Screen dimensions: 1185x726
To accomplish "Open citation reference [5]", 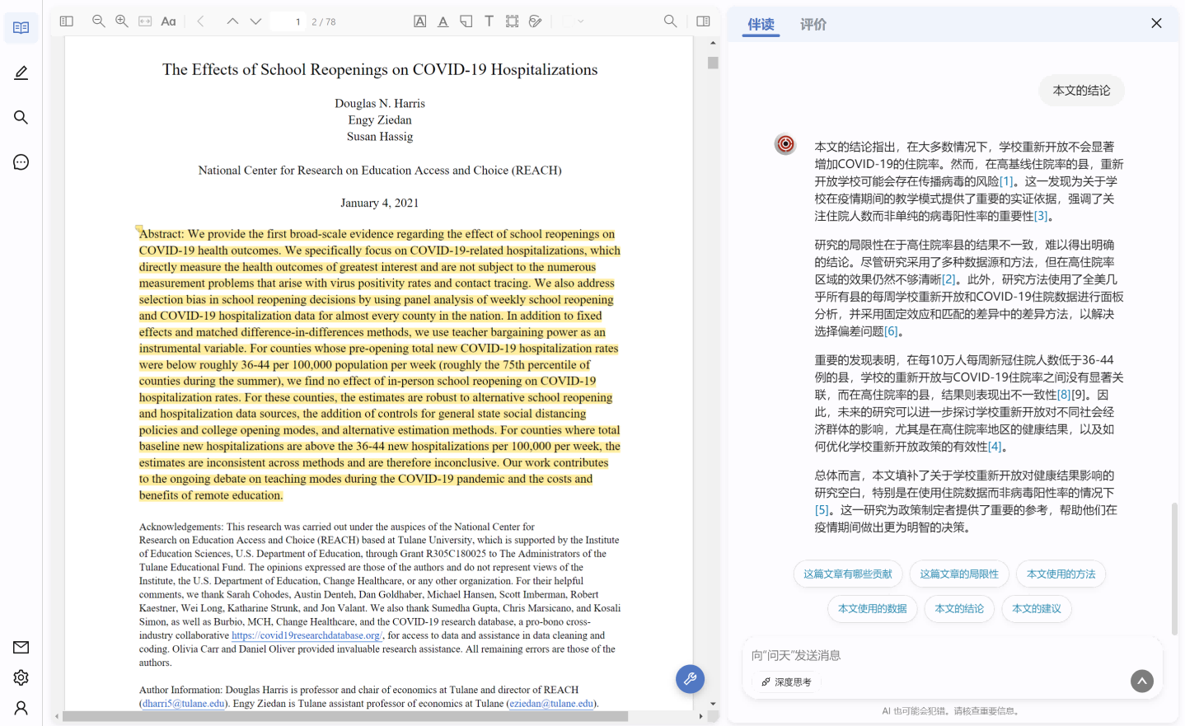I will (822, 510).
